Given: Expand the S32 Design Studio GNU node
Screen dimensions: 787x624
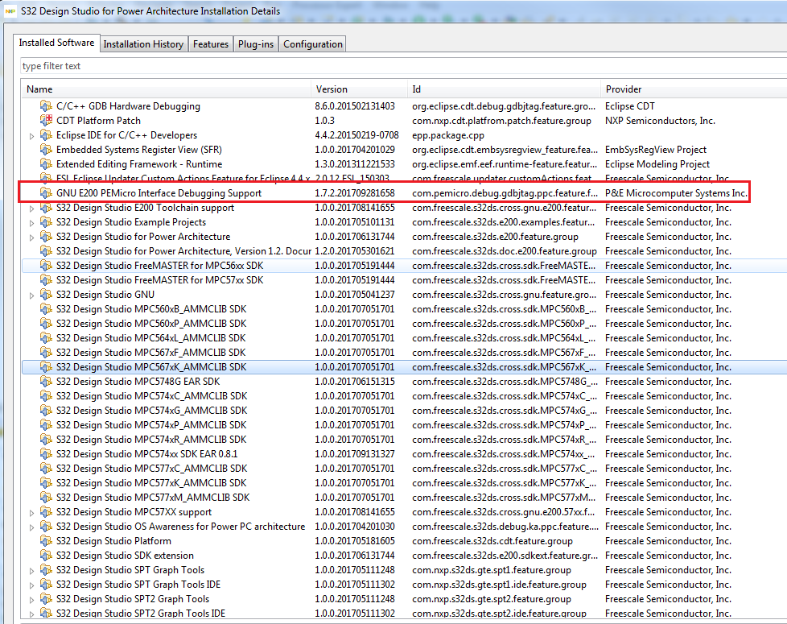Looking at the screenshot, I should 31,295.
